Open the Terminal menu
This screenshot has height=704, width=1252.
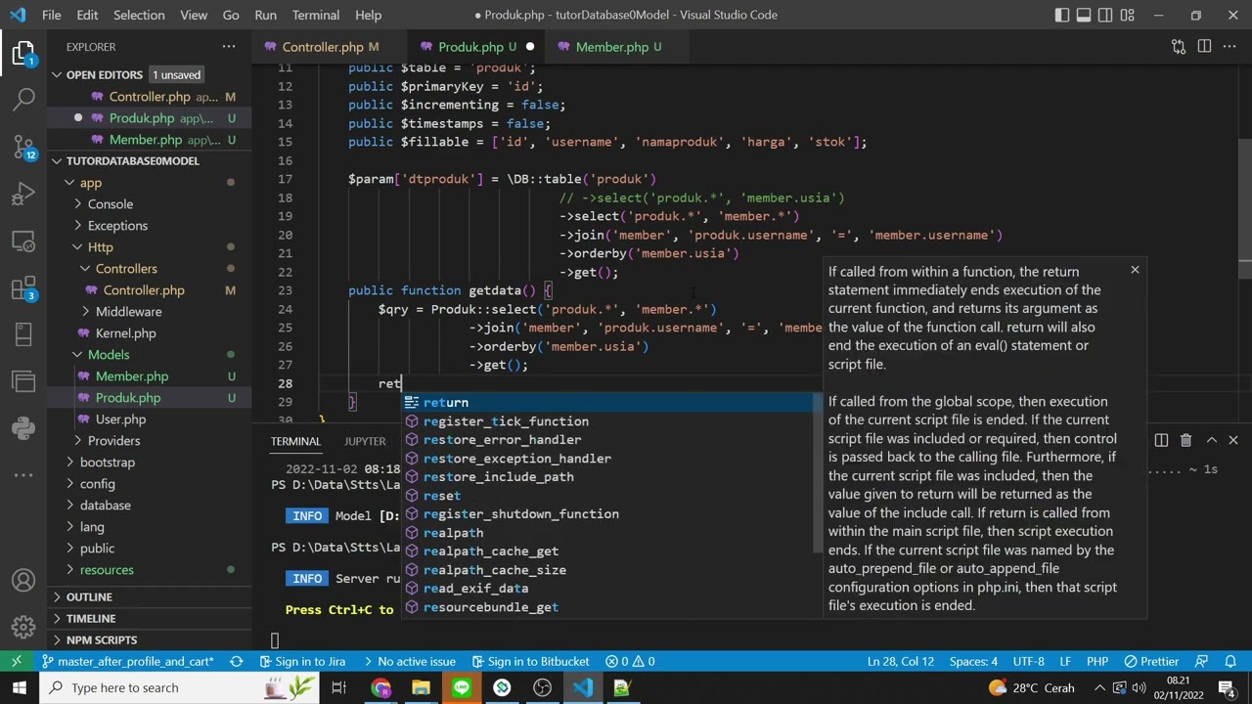point(316,15)
